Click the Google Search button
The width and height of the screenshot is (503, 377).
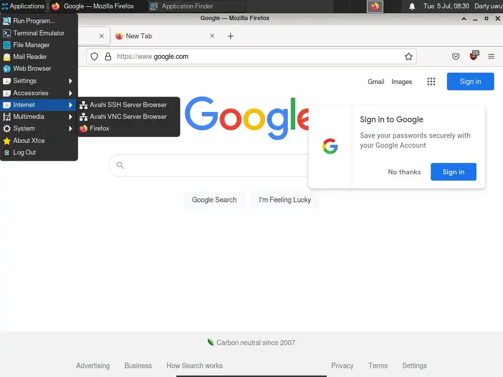coord(214,200)
